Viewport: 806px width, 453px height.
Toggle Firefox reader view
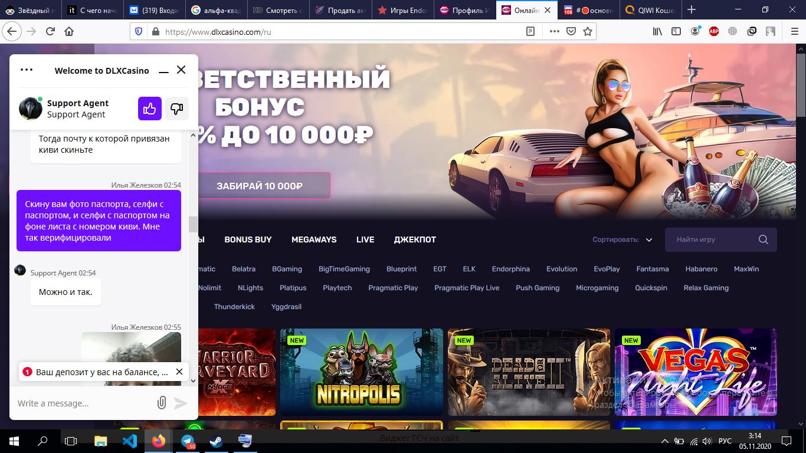[x=530, y=31]
